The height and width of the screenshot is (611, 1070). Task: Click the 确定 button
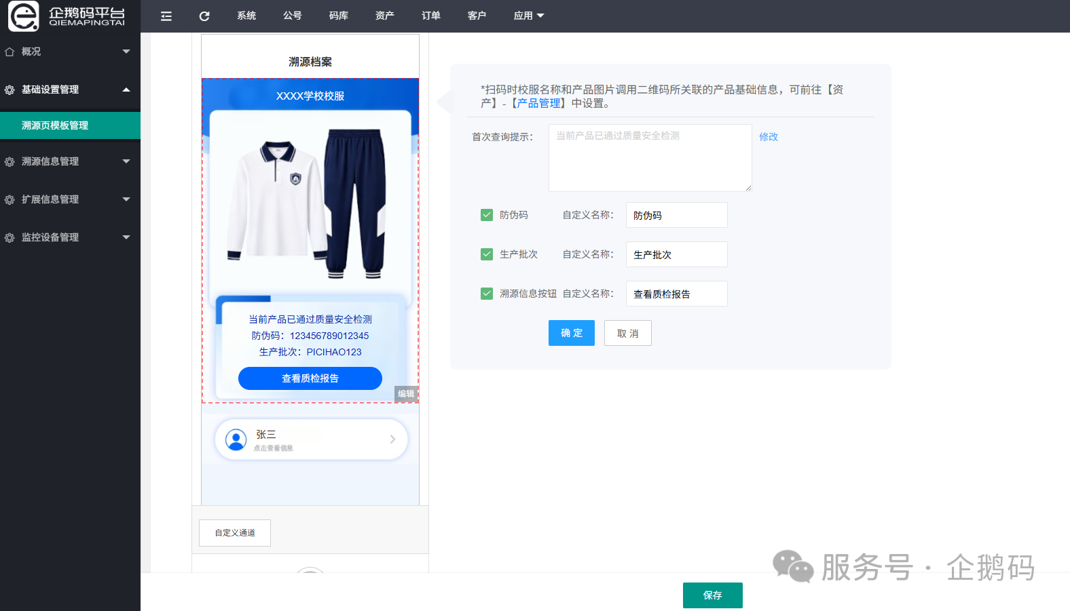[x=572, y=333]
